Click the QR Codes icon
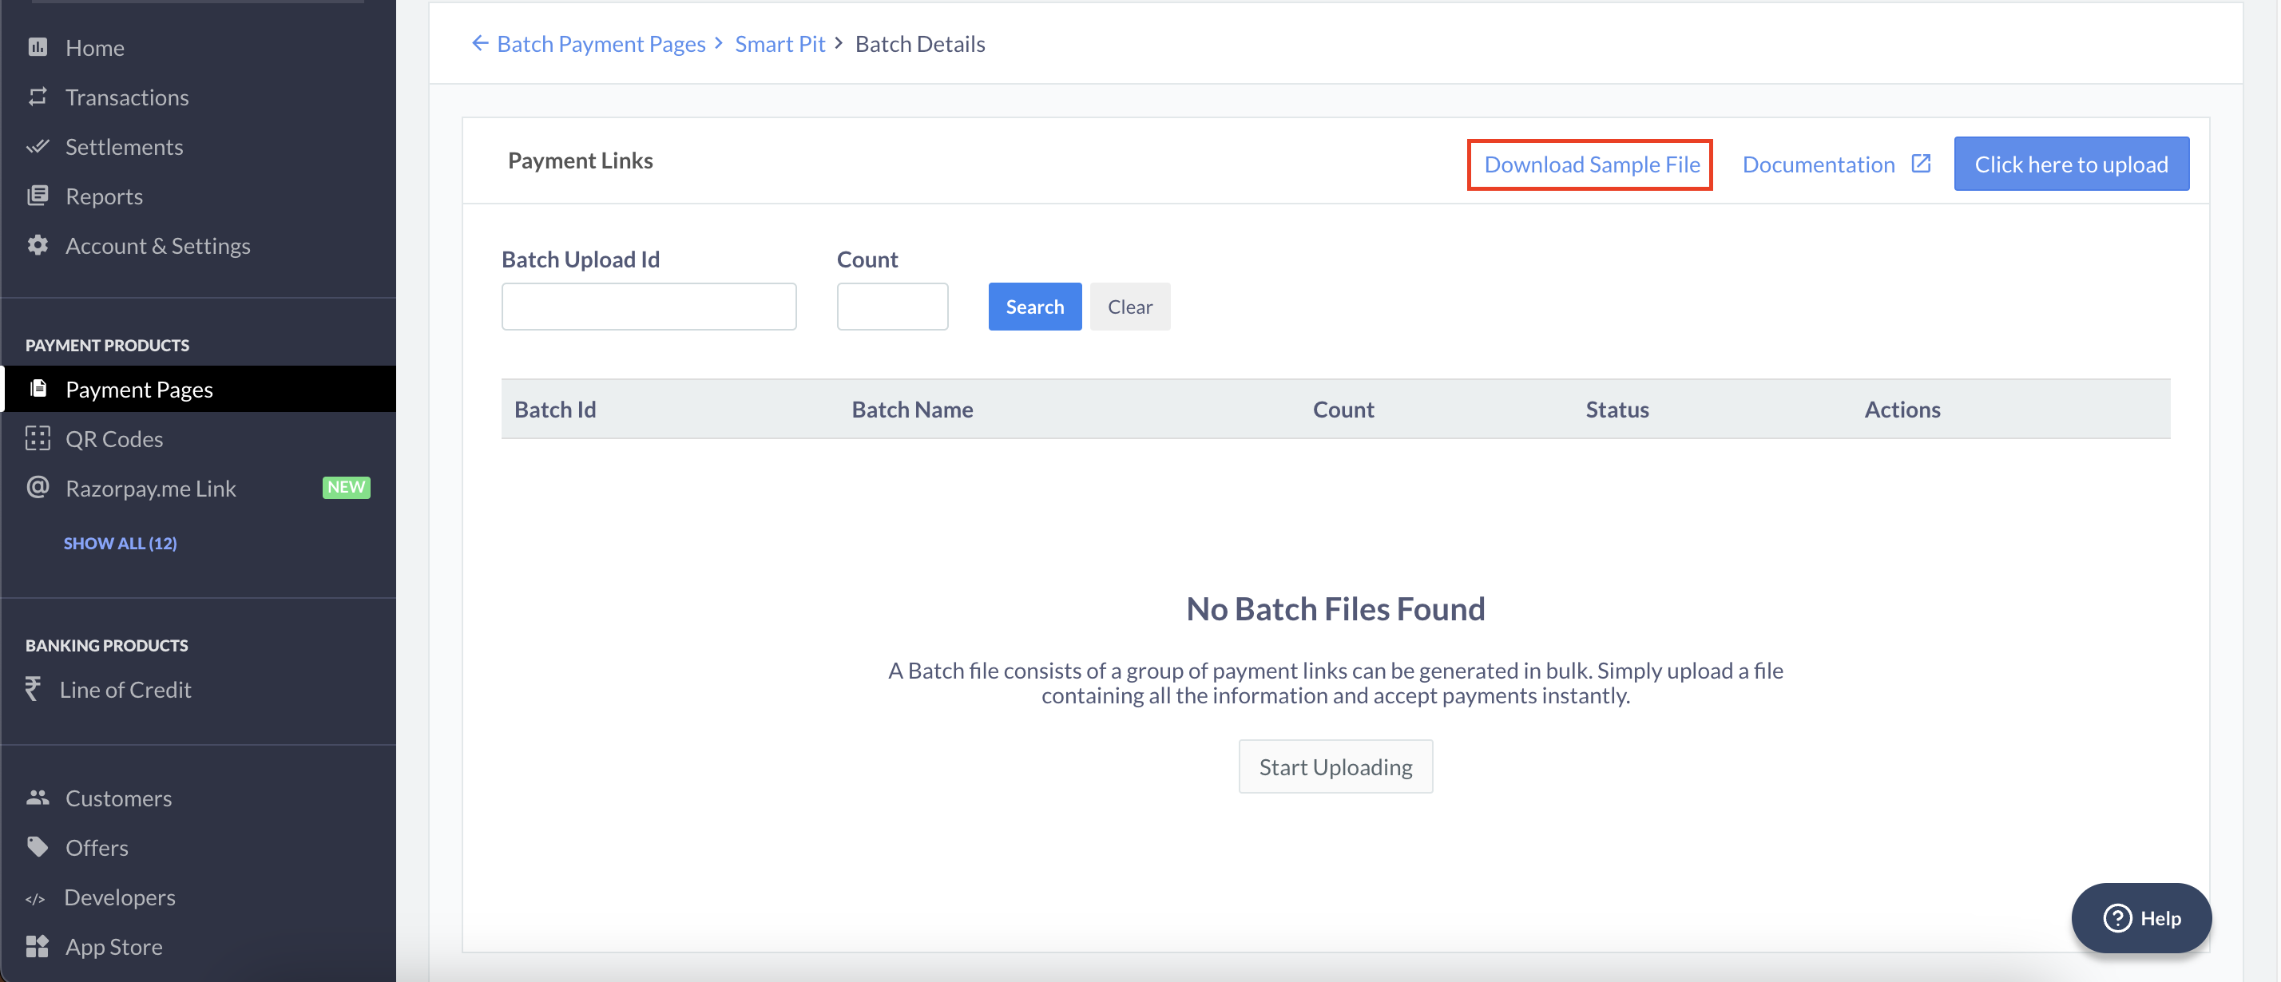The height and width of the screenshot is (982, 2281). point(38,438)
